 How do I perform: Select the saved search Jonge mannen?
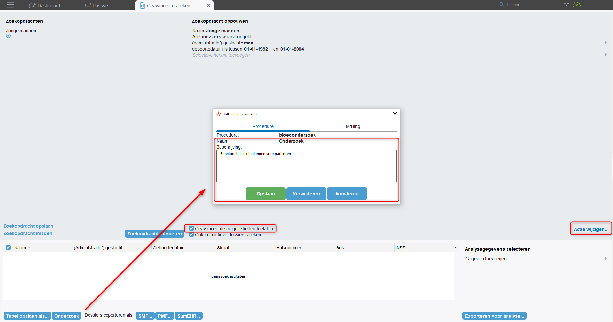(21, 31)
